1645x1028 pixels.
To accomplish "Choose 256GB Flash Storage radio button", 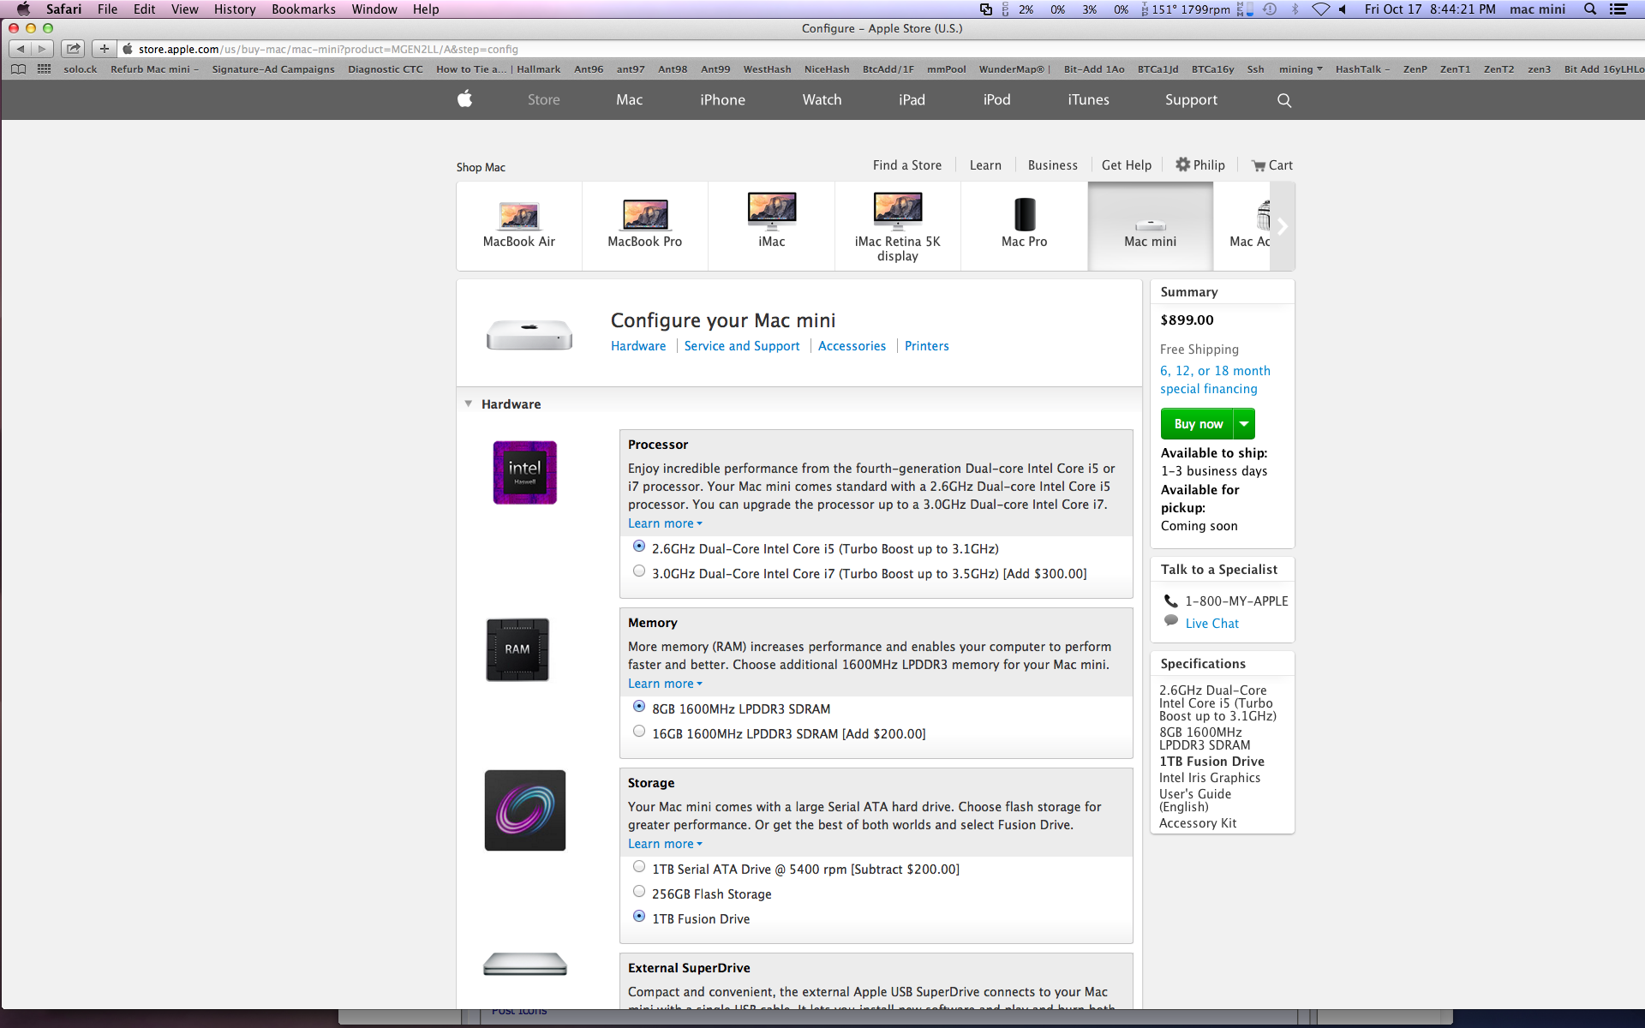I will click(x=639, y=892).
